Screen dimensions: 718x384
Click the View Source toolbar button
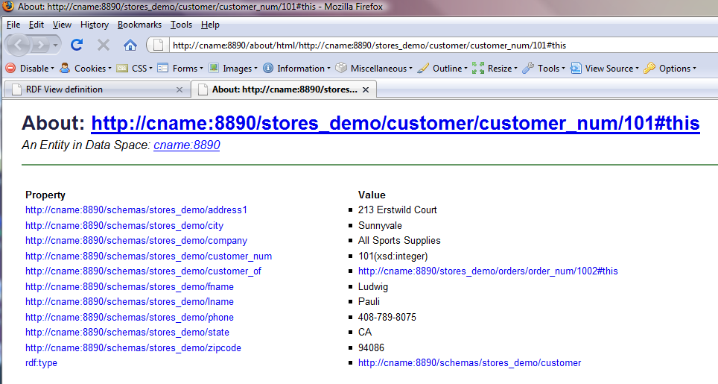(x=604, y=68)
